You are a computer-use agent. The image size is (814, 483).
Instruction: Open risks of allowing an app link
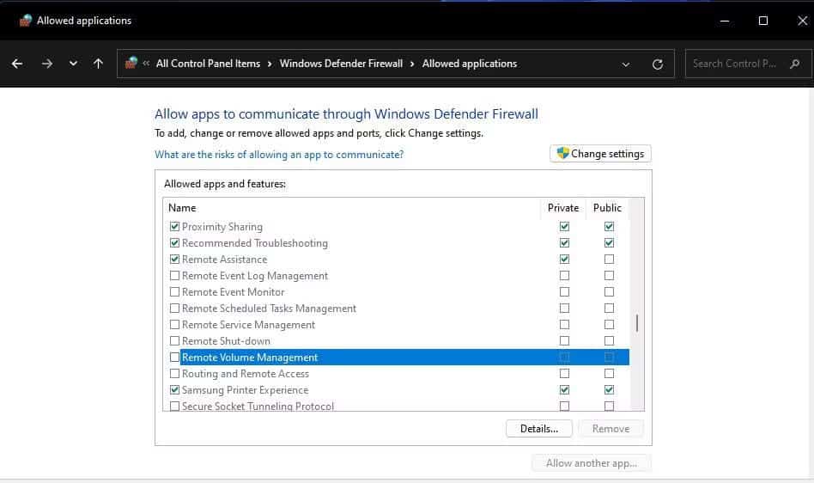(x=279, y=154)
